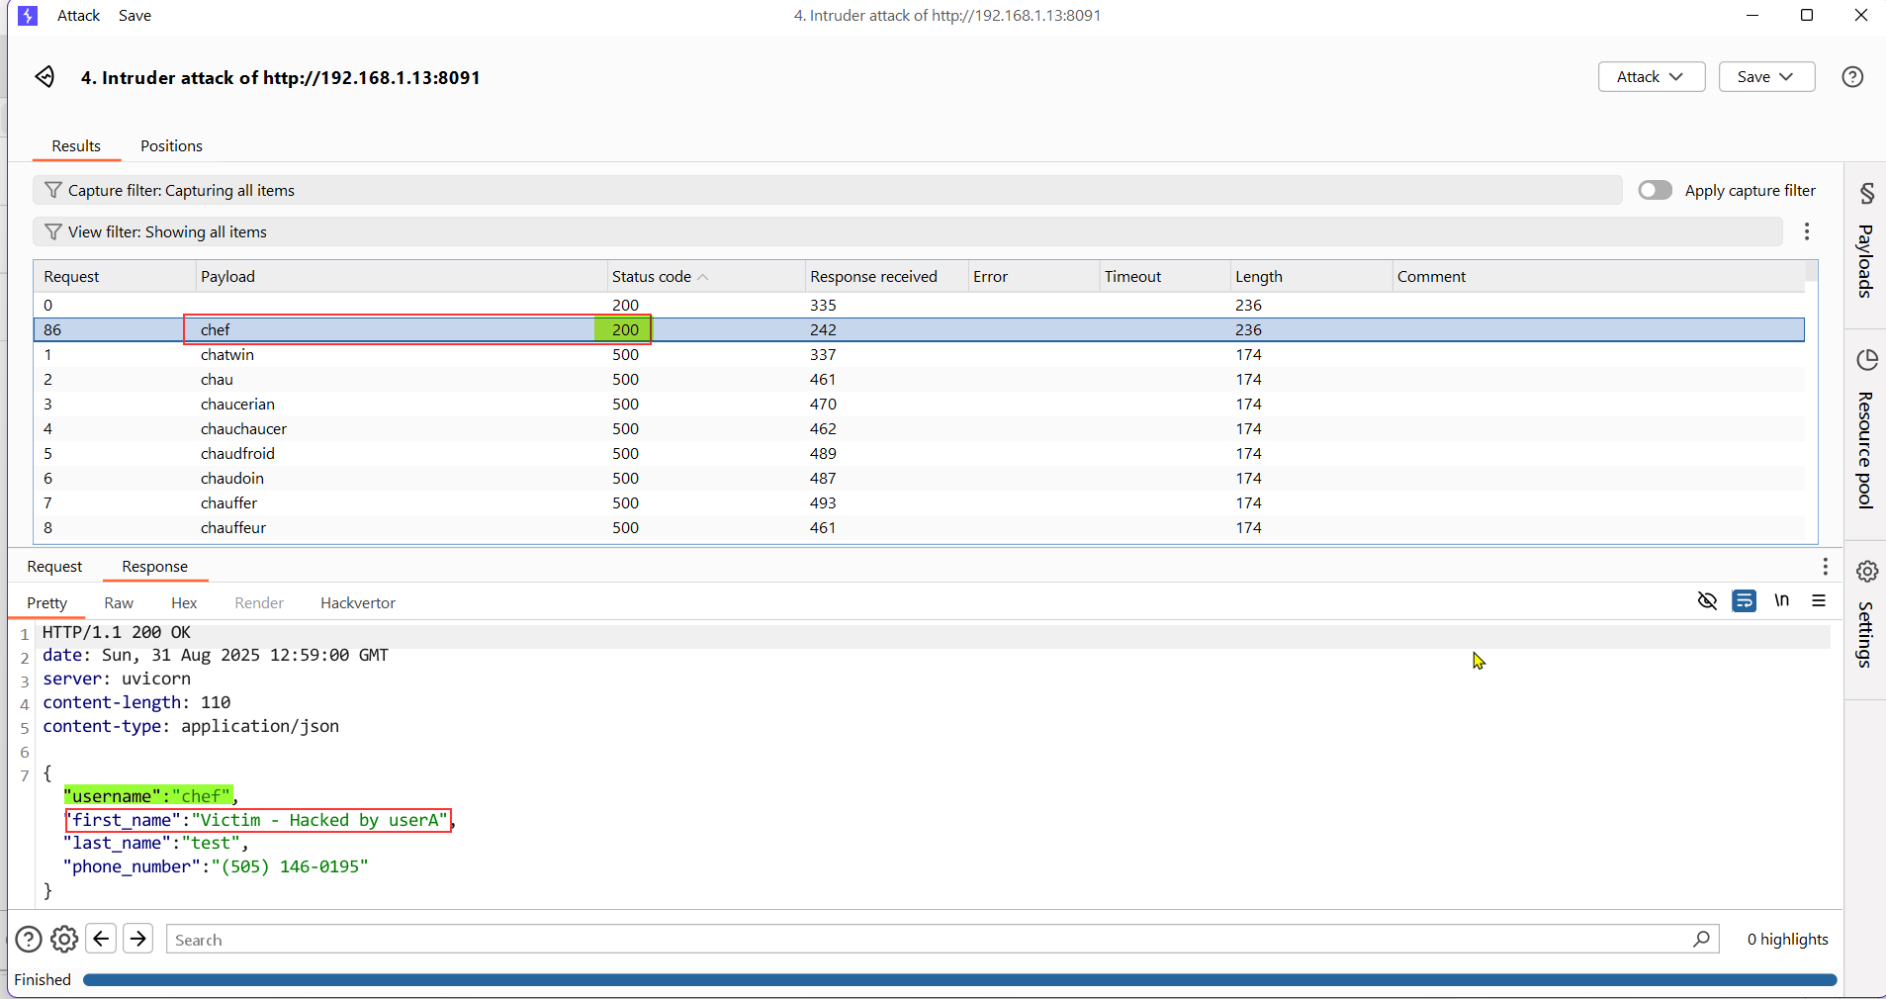Sort by the Response received column header
1886x999 pixels.
(885, 277)
